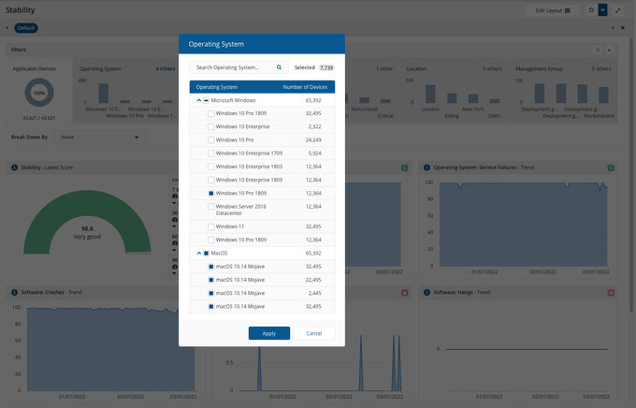Screen dimensions: 636x408
Task: Click the favorite star icon
Action: (x=590, y=9)
